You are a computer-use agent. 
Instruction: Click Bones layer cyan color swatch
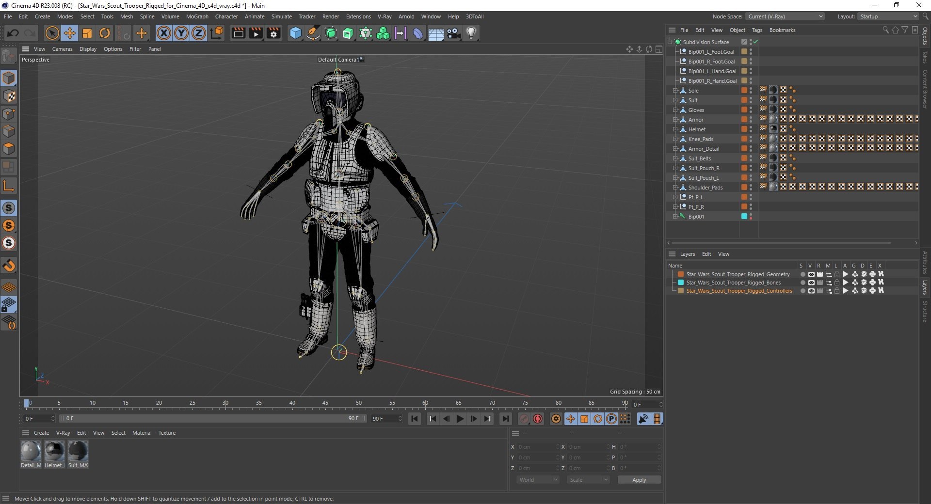pos(681,283)
